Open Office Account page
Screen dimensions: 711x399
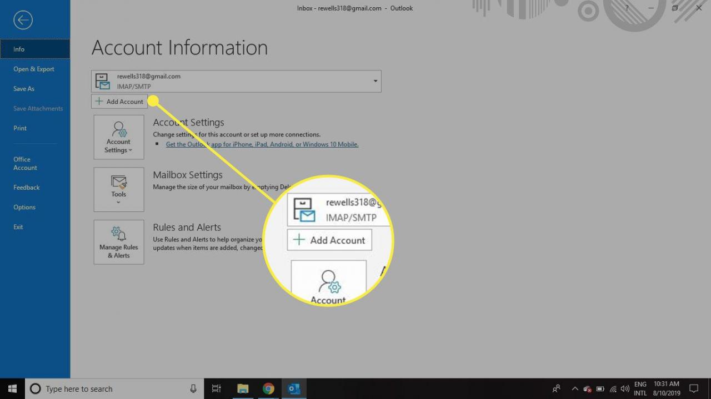coord(35,163)
